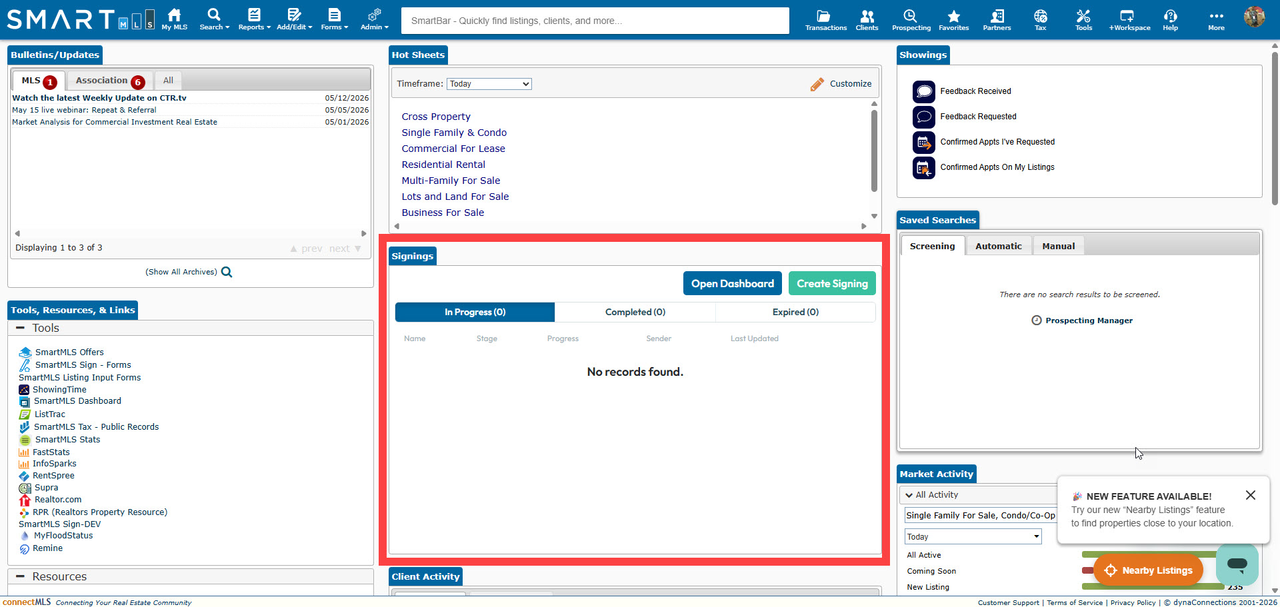Click the Confirmed Appts On My Listings icon
The image size is (1280, 607).
[x=923, y=167]
